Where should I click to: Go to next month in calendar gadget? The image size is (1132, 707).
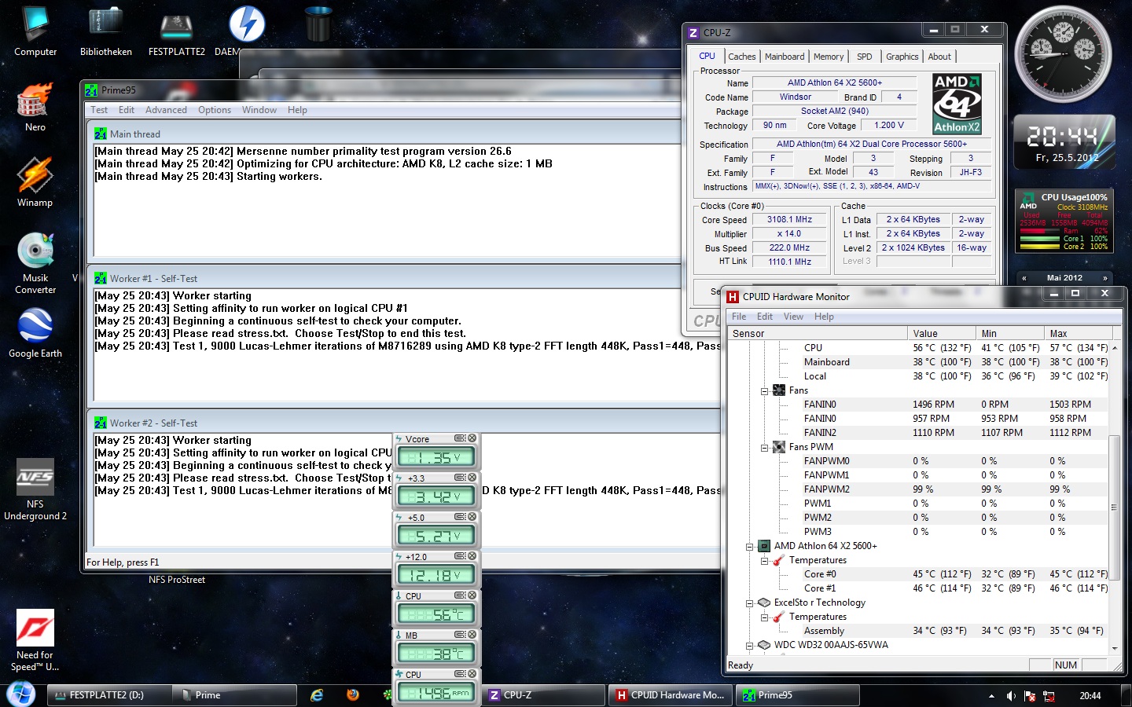coord(1104,278)
